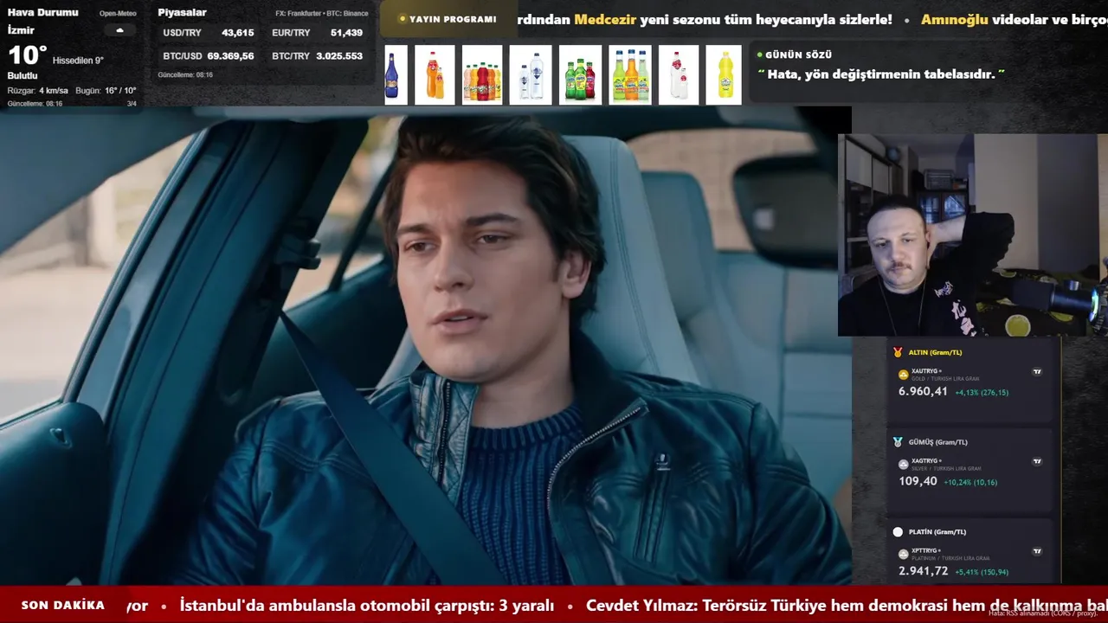1108x623 pixels.
Task: Click the XAGTRYG ticker symbol text
Action: [924, 461]
